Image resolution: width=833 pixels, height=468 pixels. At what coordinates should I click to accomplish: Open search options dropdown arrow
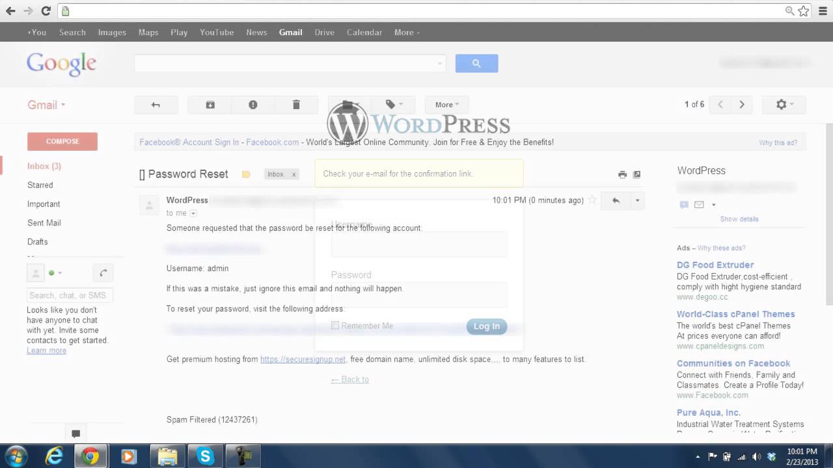point(440,63)
